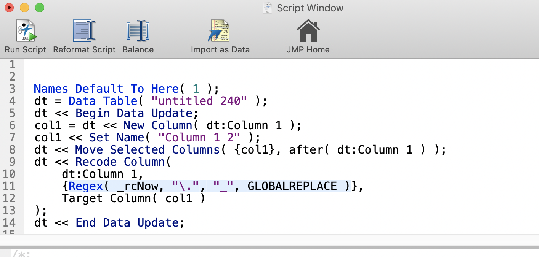Click the script document icon beside the window title
This screenshot has width=539, height=257.
tap(267, 7)
